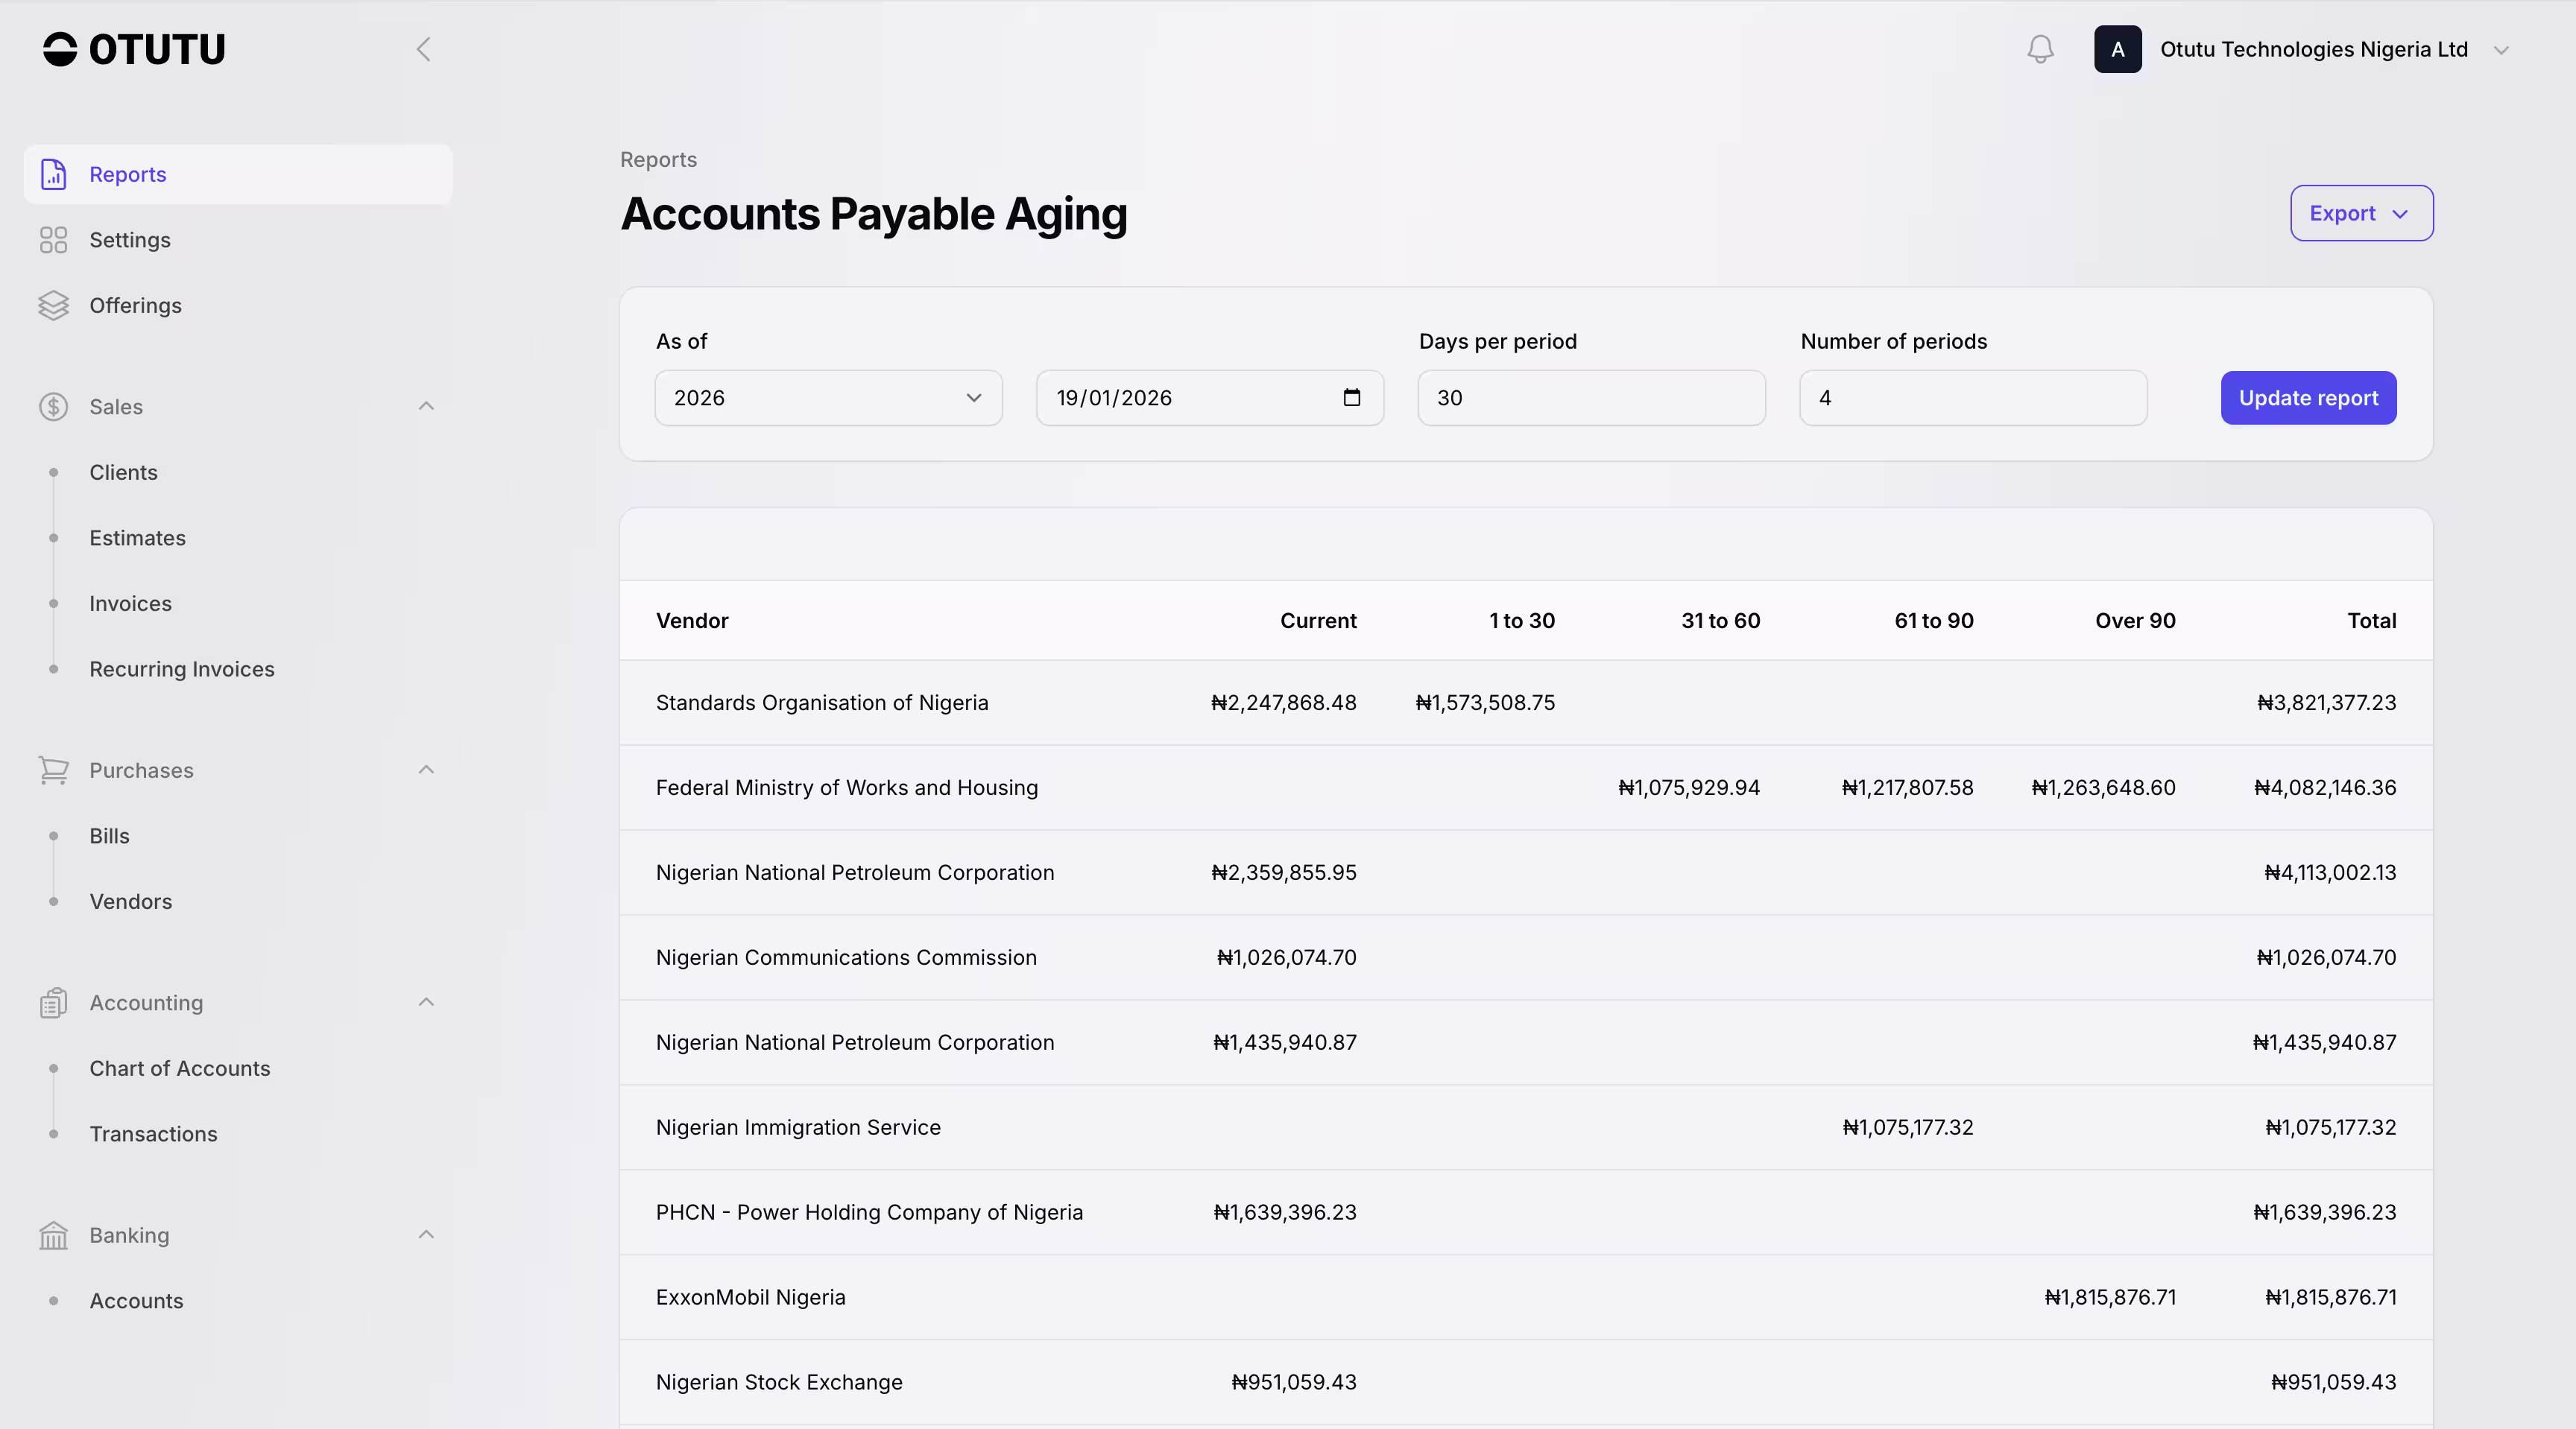Click the Offerings layers icon
Viewport: 2576px width, 1429px height.
pyautogui.click(x=53, y=305)
